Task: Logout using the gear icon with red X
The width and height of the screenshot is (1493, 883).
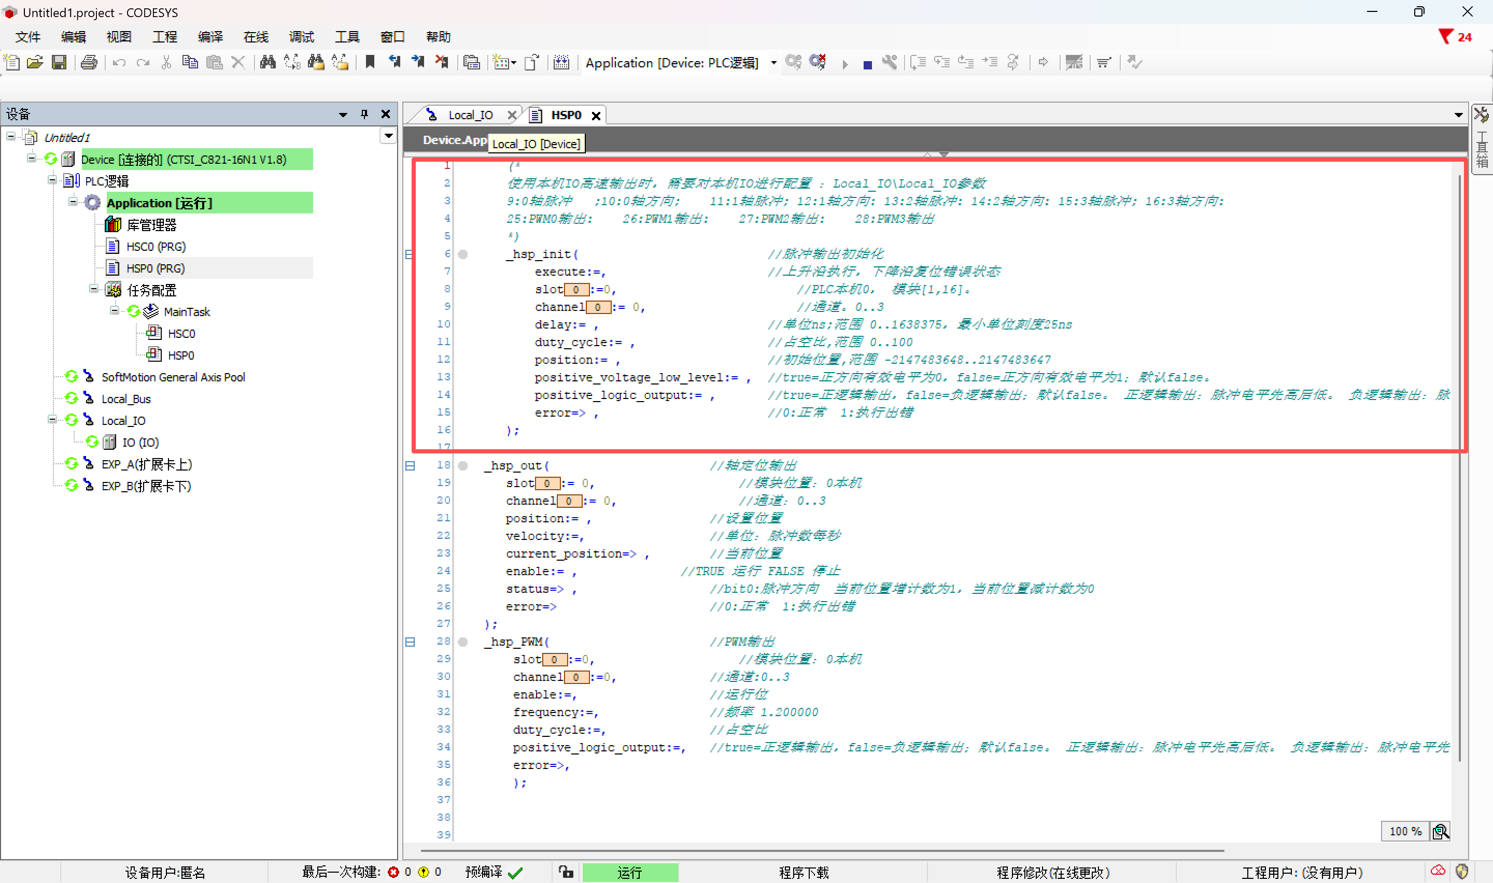Action: pos(818,62)
